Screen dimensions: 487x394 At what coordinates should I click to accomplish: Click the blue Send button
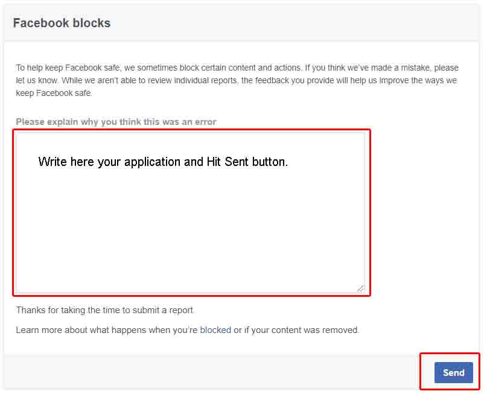[453, 373]
